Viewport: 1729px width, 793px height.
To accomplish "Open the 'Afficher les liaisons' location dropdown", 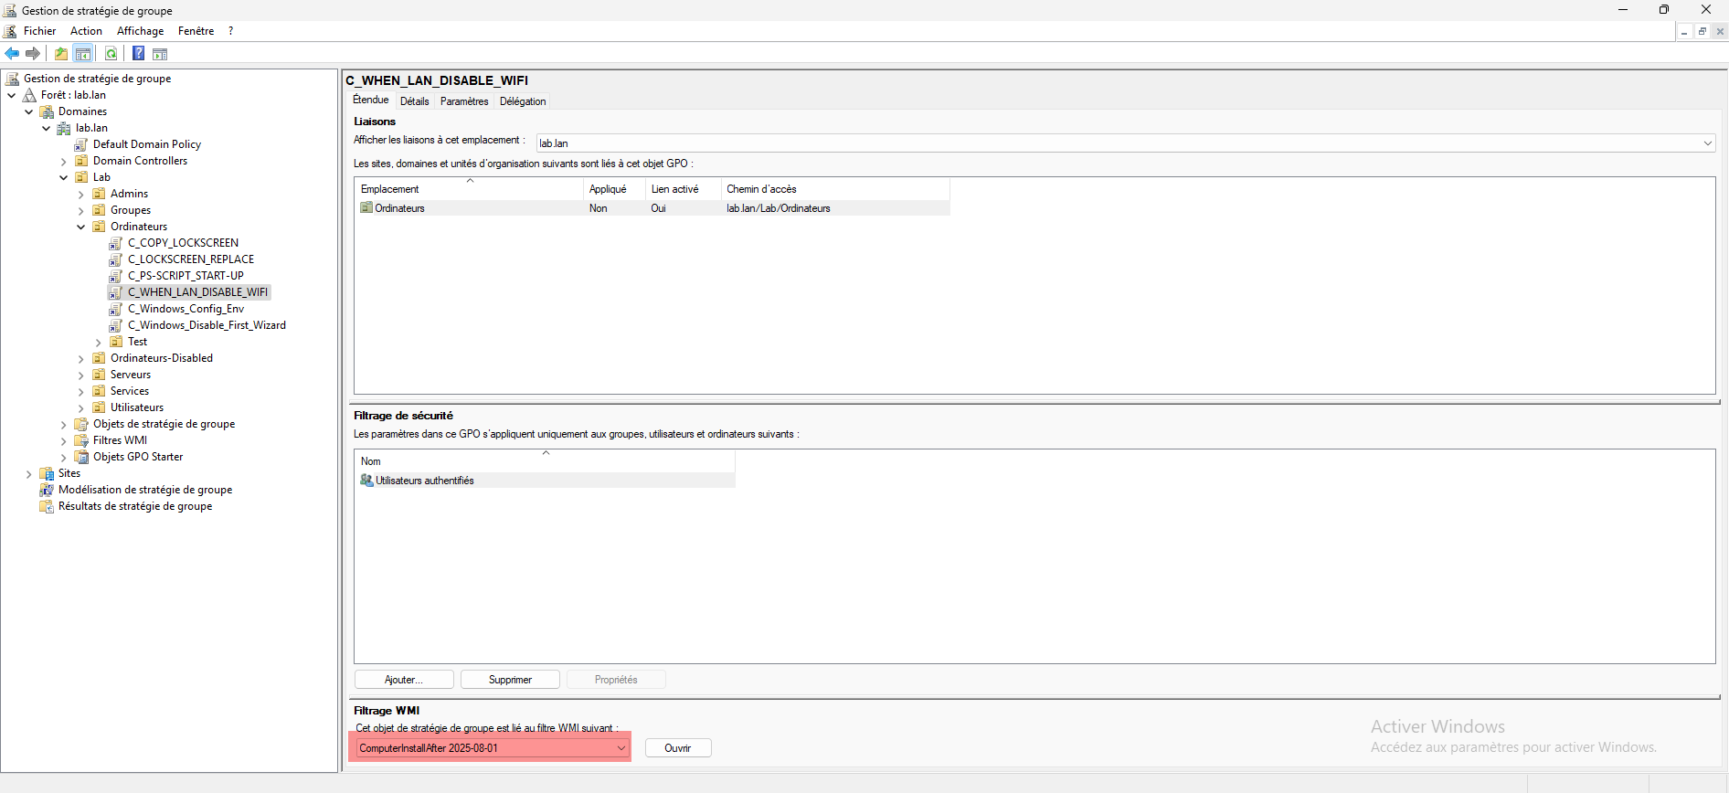I will tap(1707, 143).
